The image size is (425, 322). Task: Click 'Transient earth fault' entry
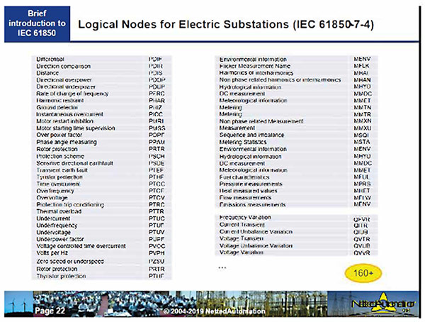pyautogui.click(x=62, y=170)
